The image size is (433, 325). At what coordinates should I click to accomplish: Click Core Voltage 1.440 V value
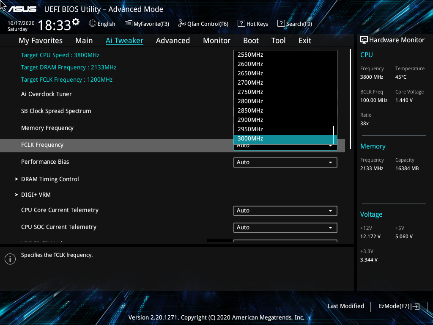pyautogui.click(x=404, y=100)
